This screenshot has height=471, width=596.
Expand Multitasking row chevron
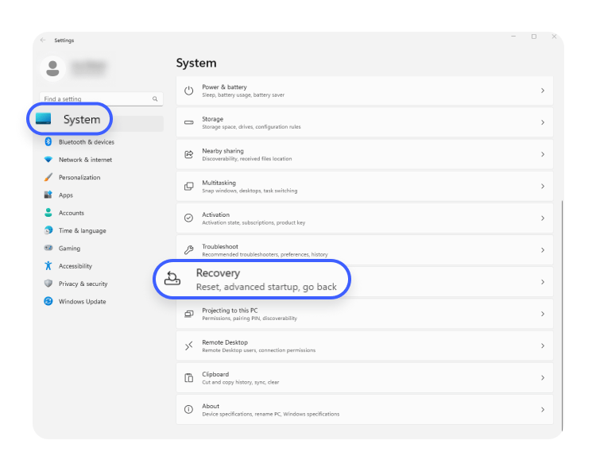pyautogui.click(x=543, y=186)
